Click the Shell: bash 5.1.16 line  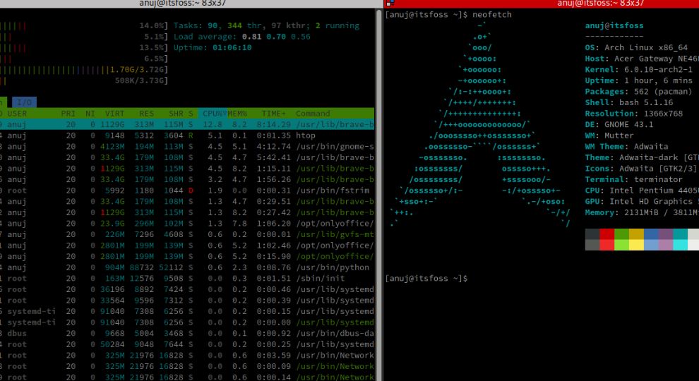pos(629,102)
